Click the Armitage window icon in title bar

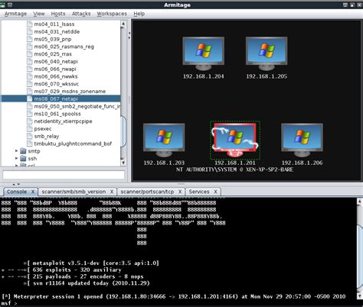(3, 5)
